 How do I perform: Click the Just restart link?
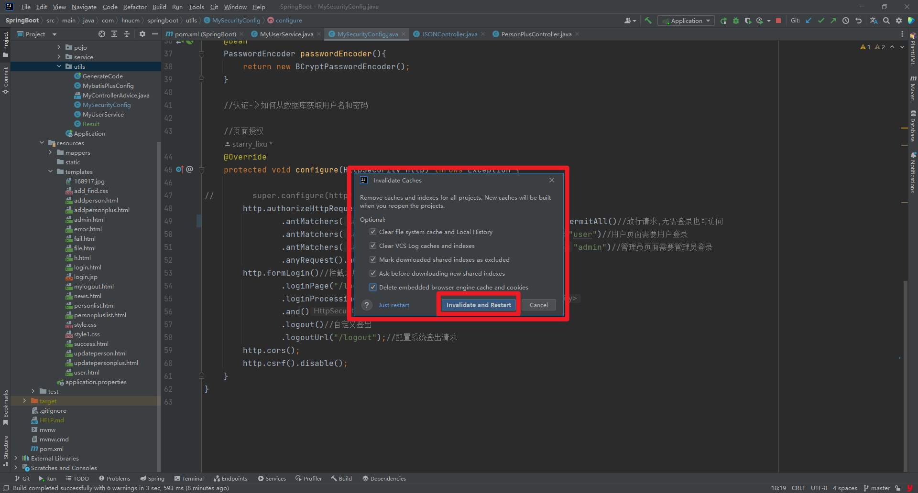click(394, 305)
